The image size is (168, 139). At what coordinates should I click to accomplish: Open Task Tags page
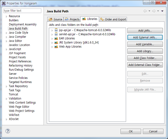[15, 90]
